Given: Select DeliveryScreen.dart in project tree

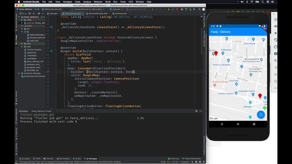Looking at the screenshot, I should point(36,35).
